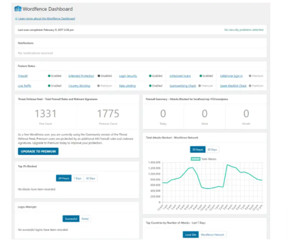Click the gray Premium dot for Spamvertising Check

200,85
